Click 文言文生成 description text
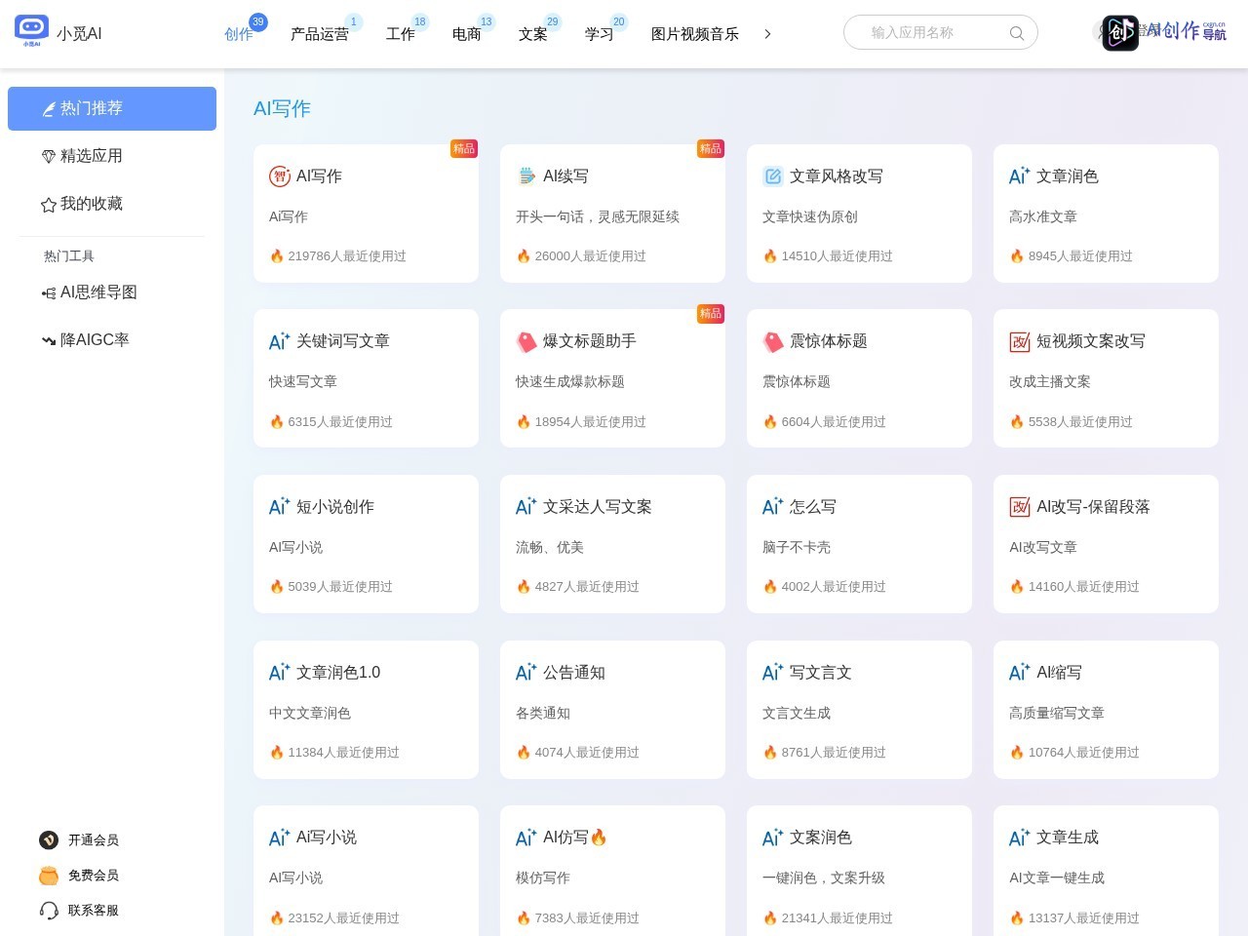Viewport: 1248px width, 936px height. click(797, 714)
